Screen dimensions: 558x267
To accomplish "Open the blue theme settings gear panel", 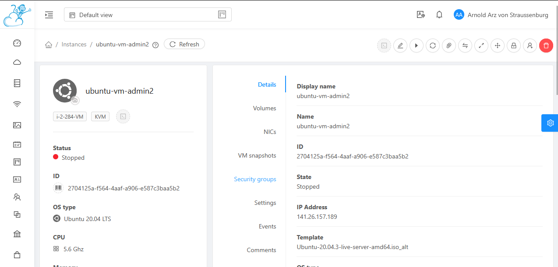I will (550, 123).
